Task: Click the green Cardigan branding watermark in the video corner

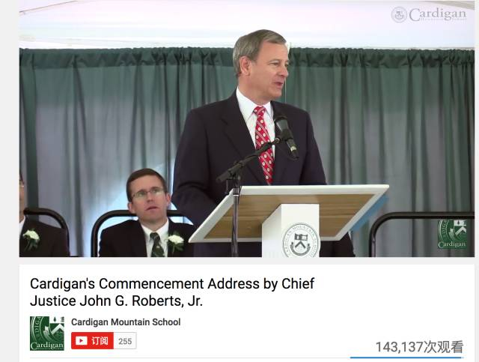Action: [x=452, y=234]
